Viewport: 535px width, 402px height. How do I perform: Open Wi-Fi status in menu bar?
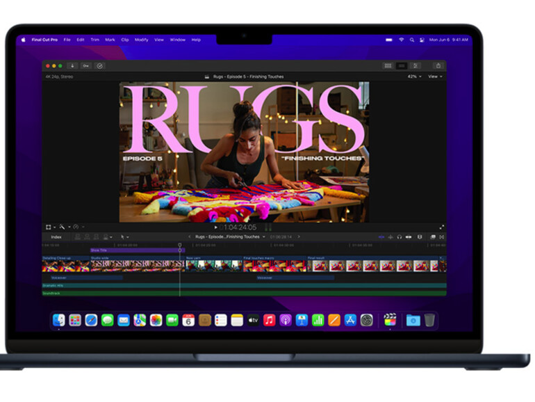click(x=402, y=40)
